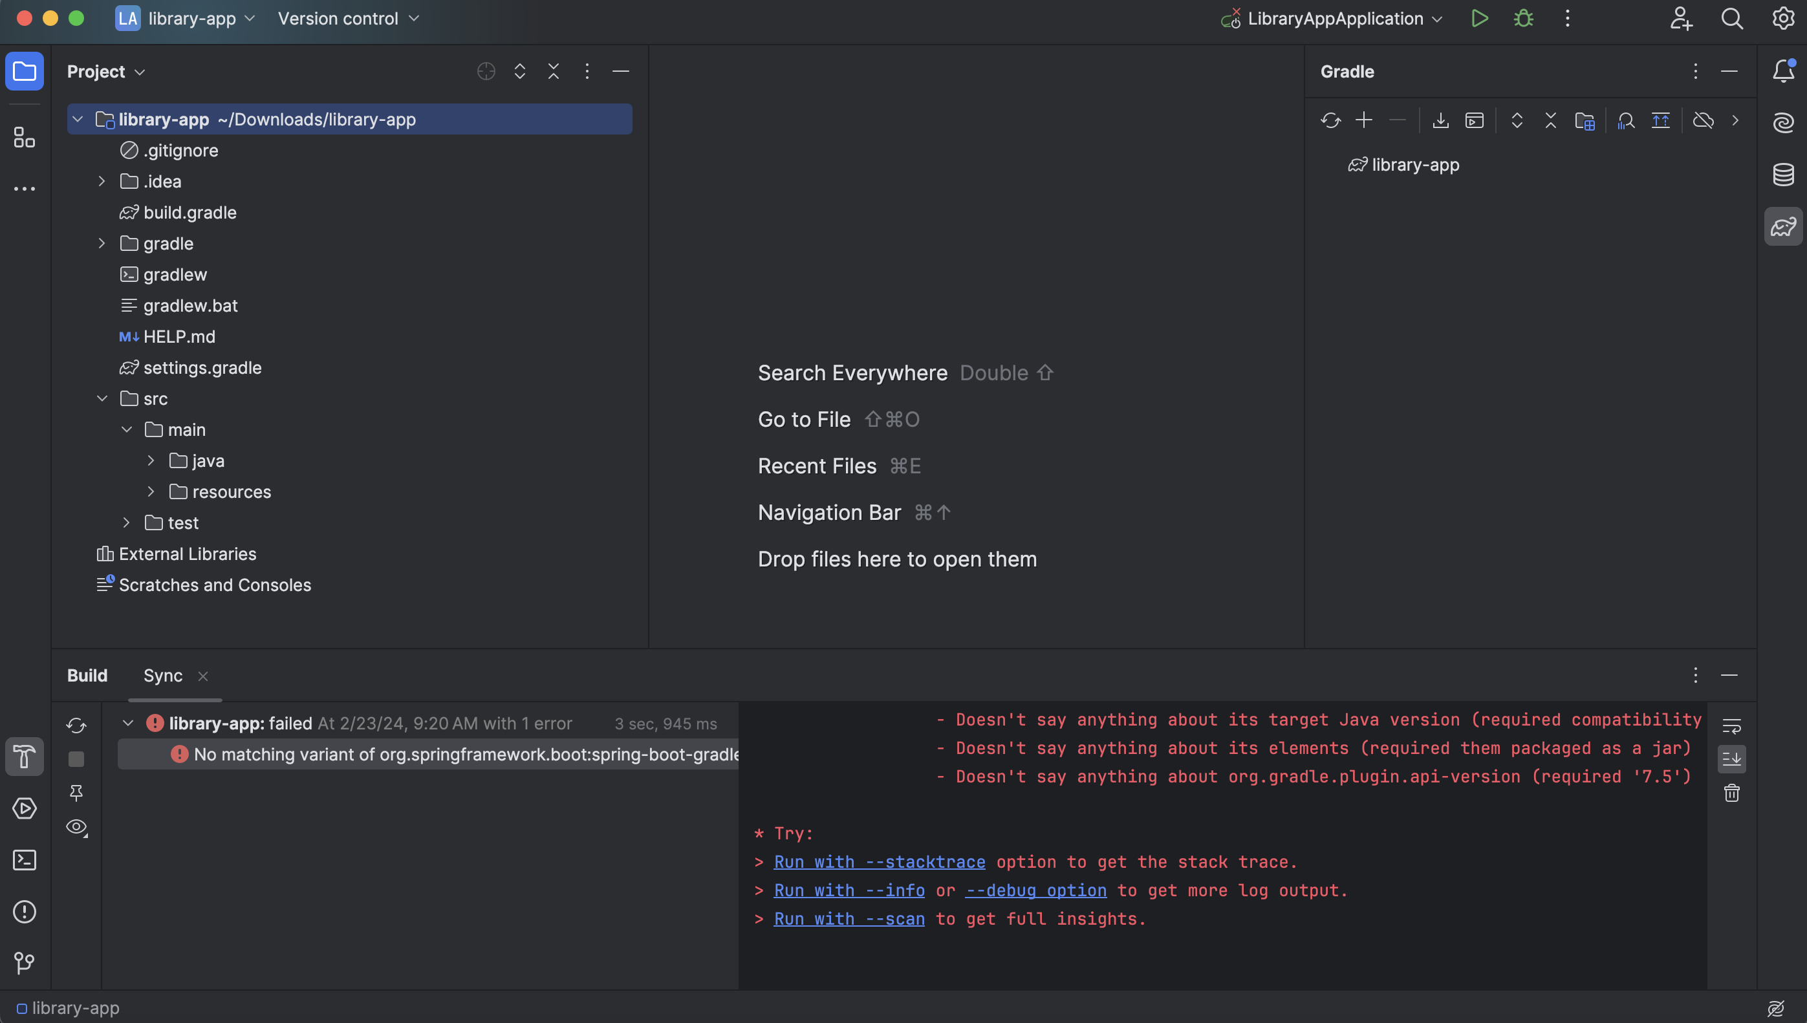Screen dimensions: 1807x1023
Task: Select opened file locate target icon
Action: [486, 71]
